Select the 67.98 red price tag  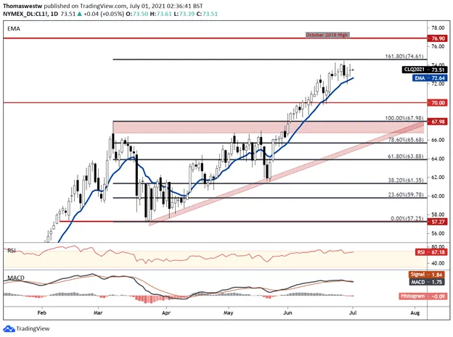tap(438, 122)
